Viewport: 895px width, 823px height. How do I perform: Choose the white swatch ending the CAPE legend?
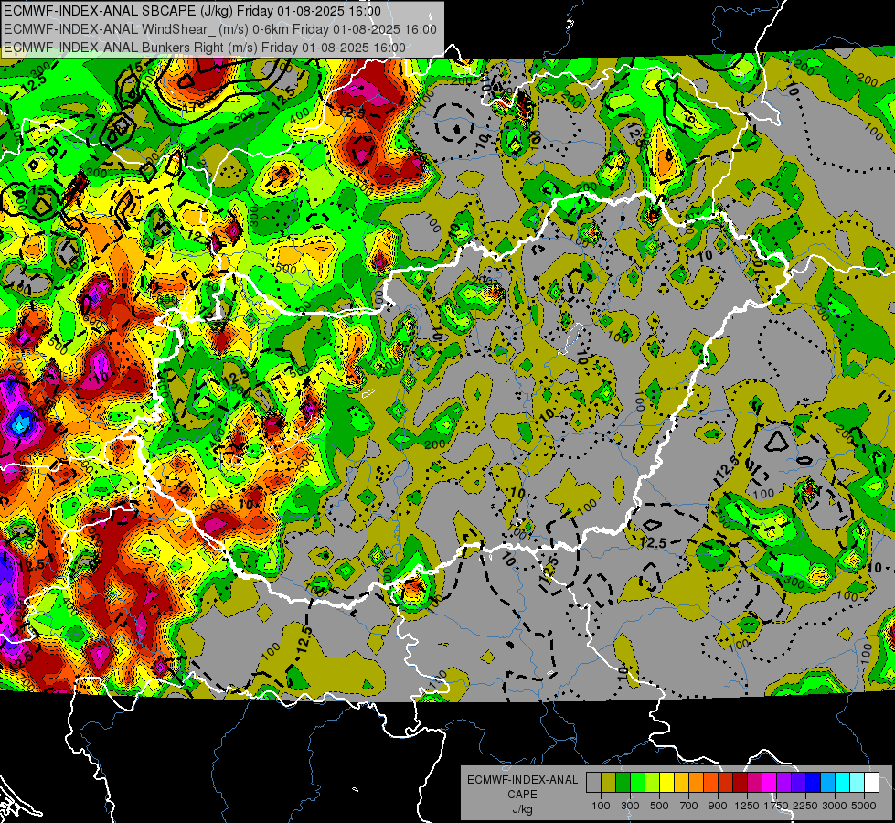coord(871,782)
